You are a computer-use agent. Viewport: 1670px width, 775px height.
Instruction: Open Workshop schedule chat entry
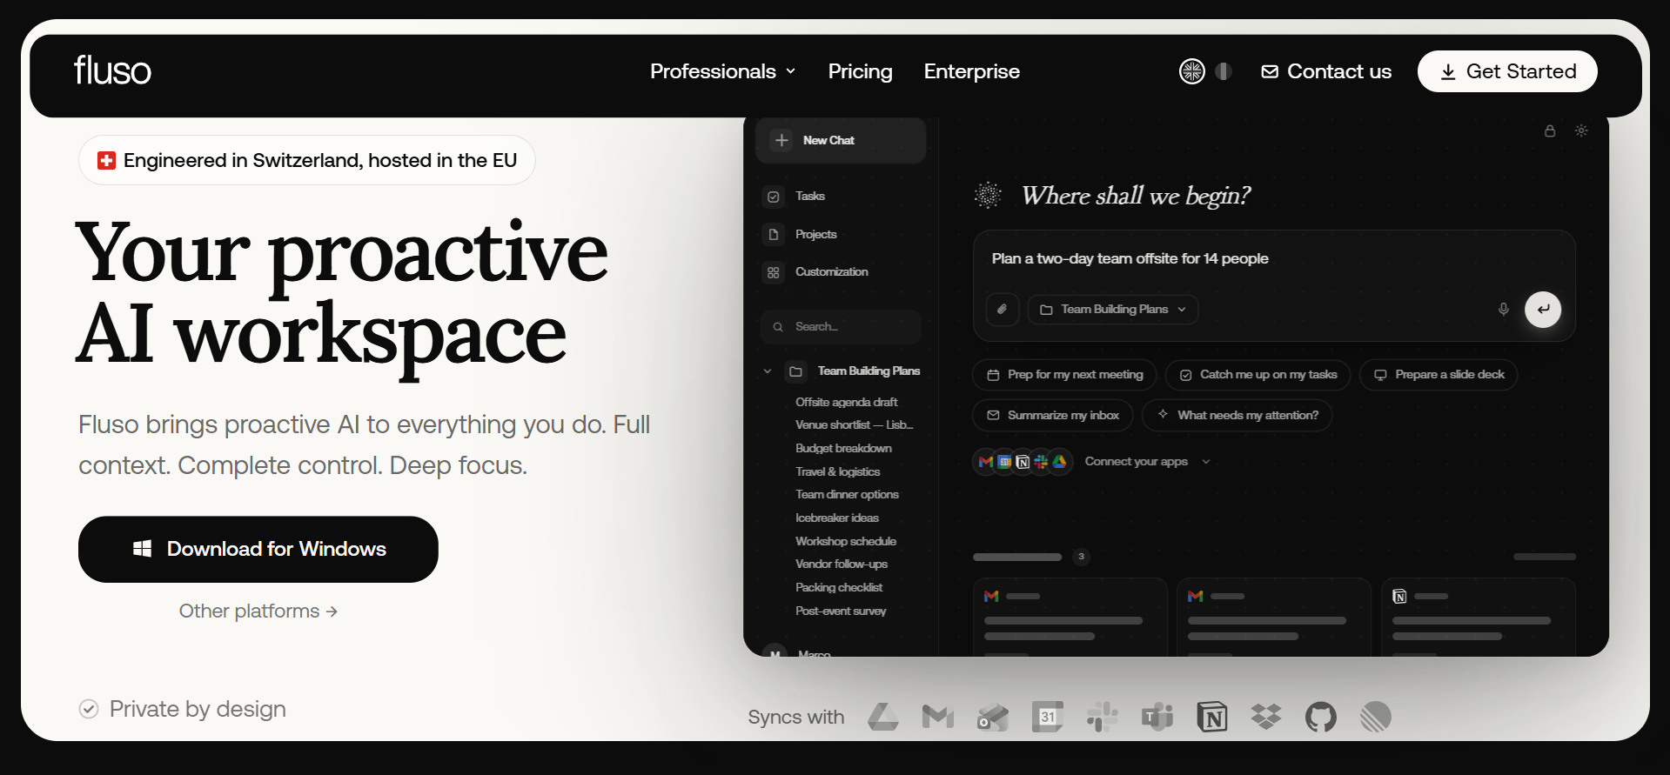[845, 541]
